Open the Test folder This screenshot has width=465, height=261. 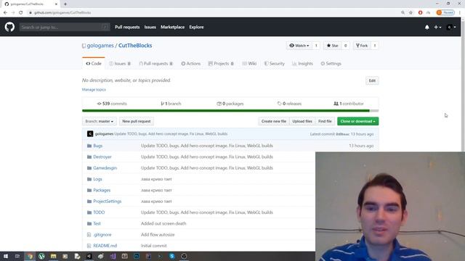point(97,223)
